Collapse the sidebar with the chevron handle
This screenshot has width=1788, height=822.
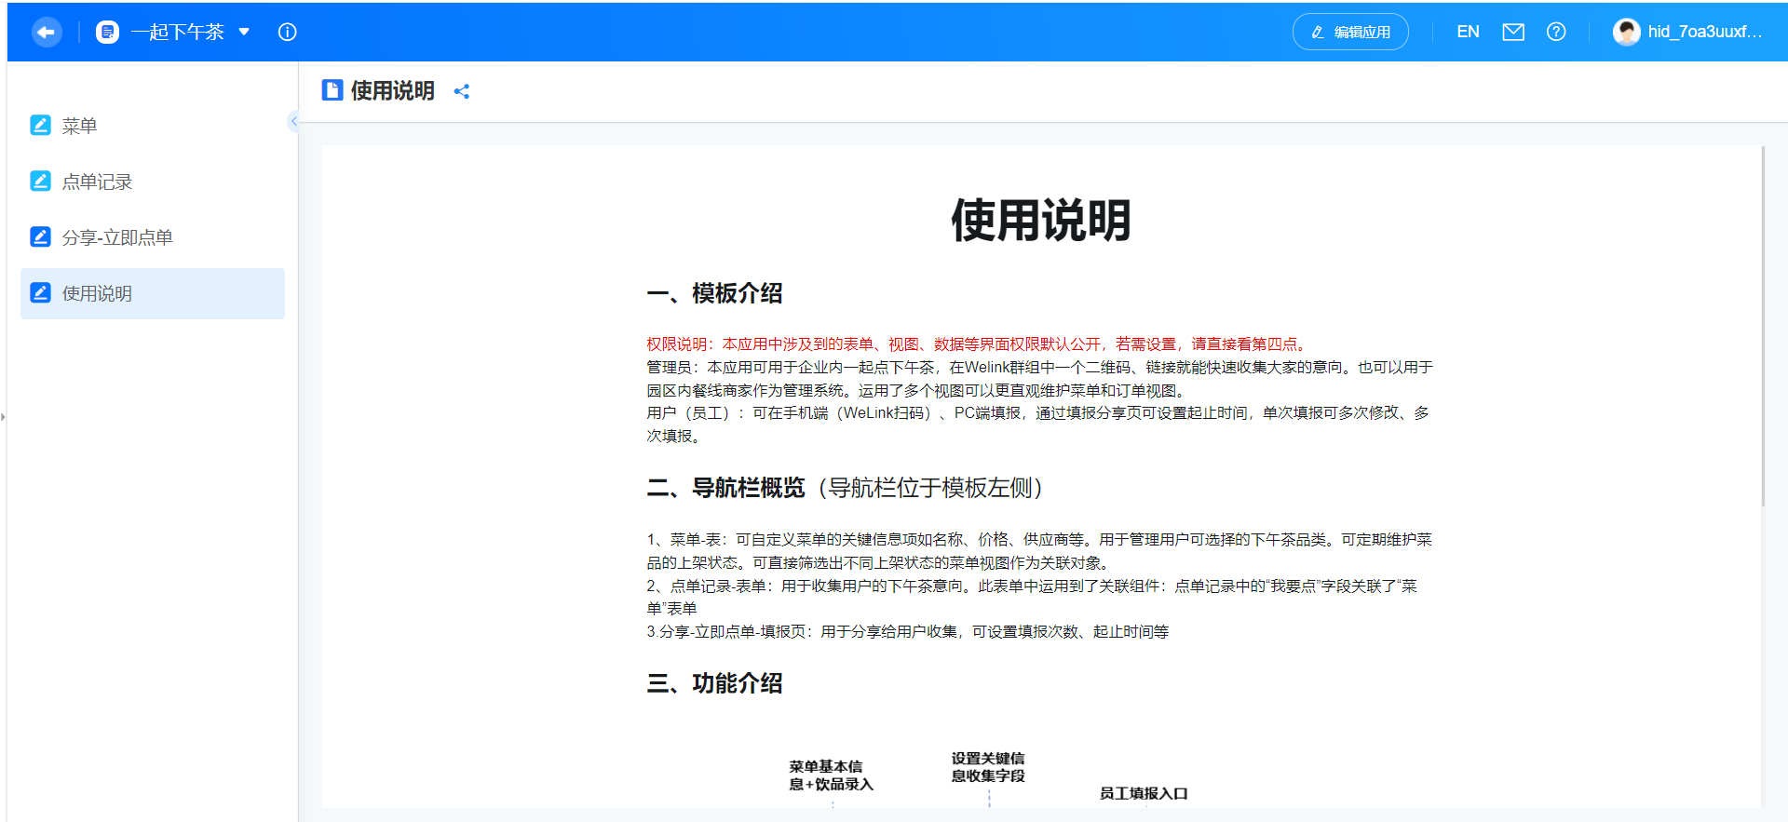pos(293,121)
